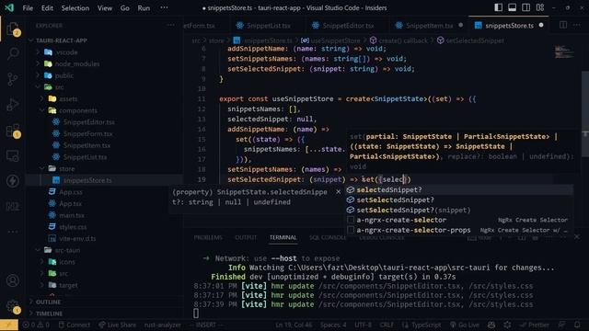Open App.tsx in the explorer

pos(70,203)
